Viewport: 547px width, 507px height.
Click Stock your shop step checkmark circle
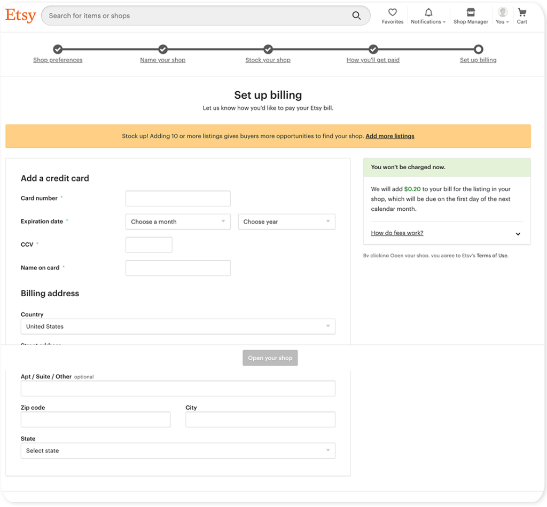(x=268, y=49)
